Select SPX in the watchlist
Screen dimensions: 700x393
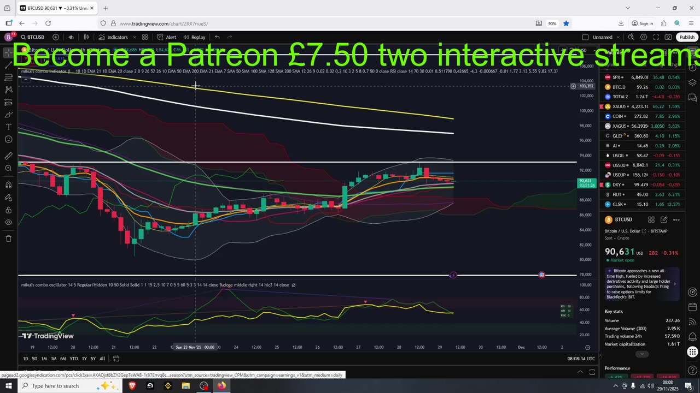pyautogui.click(x=642, y=78)
